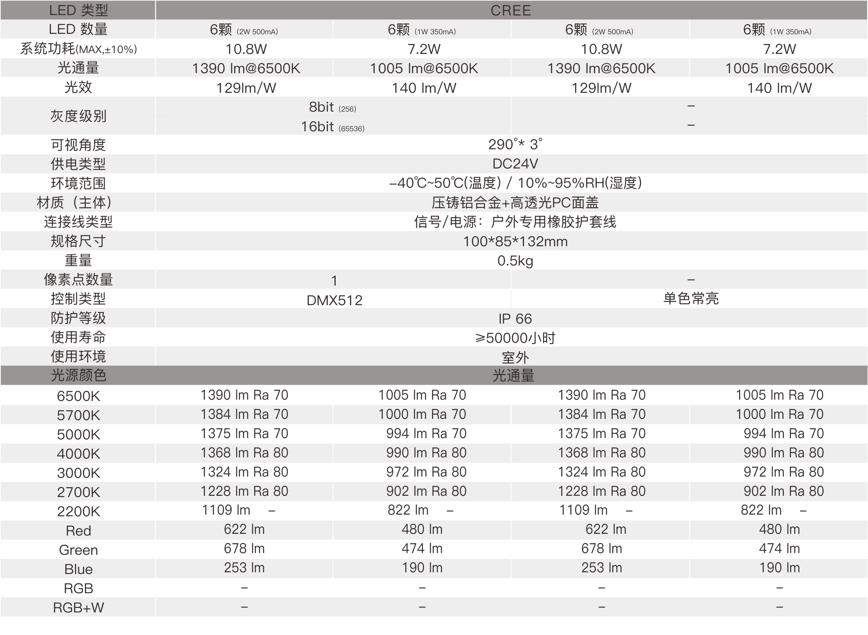868x635 pixels.
Task: Click the 'LED 类型' header cell
Action: [x=78, y=10]
